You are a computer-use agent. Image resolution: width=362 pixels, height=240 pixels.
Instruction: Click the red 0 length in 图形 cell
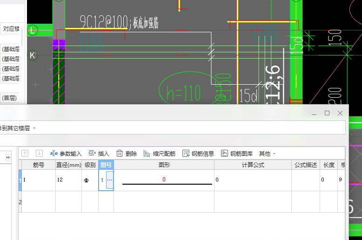(x=164, y=180)
